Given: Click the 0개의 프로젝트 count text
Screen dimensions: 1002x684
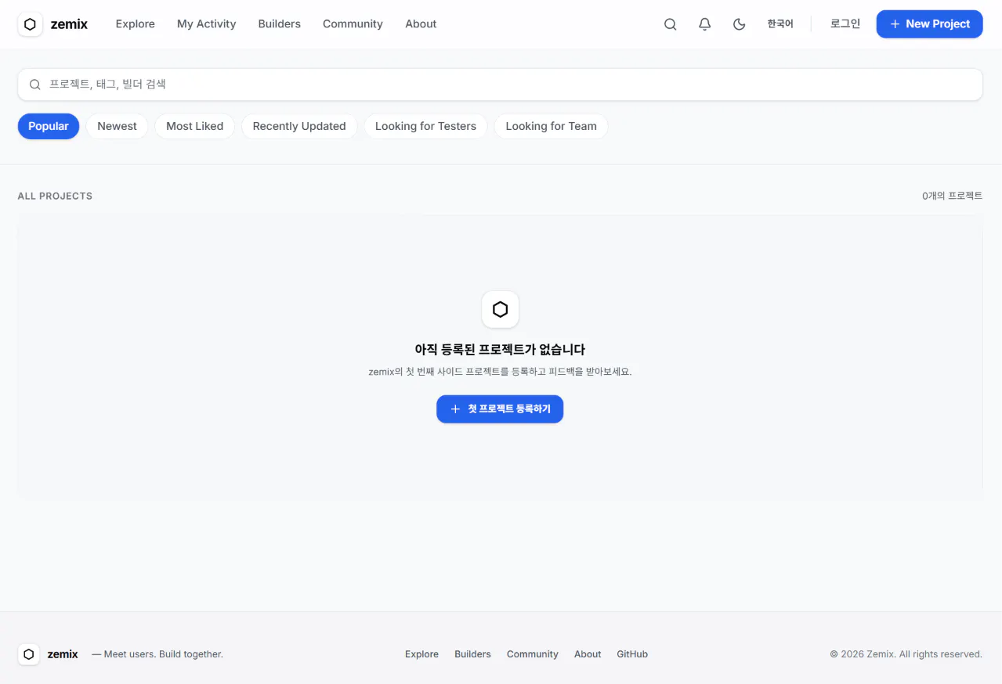Looking at the screenshot, I should (x=952, y=196).
